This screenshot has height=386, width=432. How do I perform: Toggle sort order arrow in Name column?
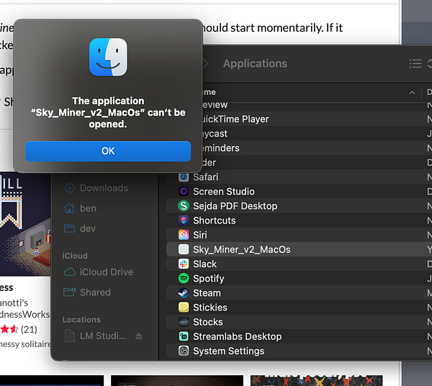click(x=412, y=93)
